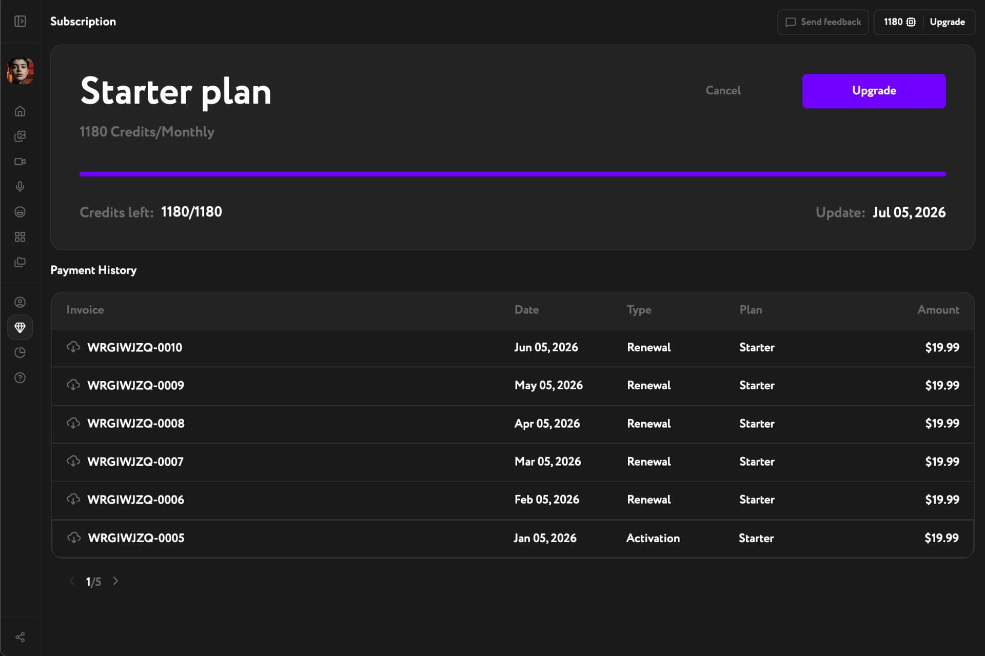Click the Update date Jul 05, 2026

[x=909, y=212]
